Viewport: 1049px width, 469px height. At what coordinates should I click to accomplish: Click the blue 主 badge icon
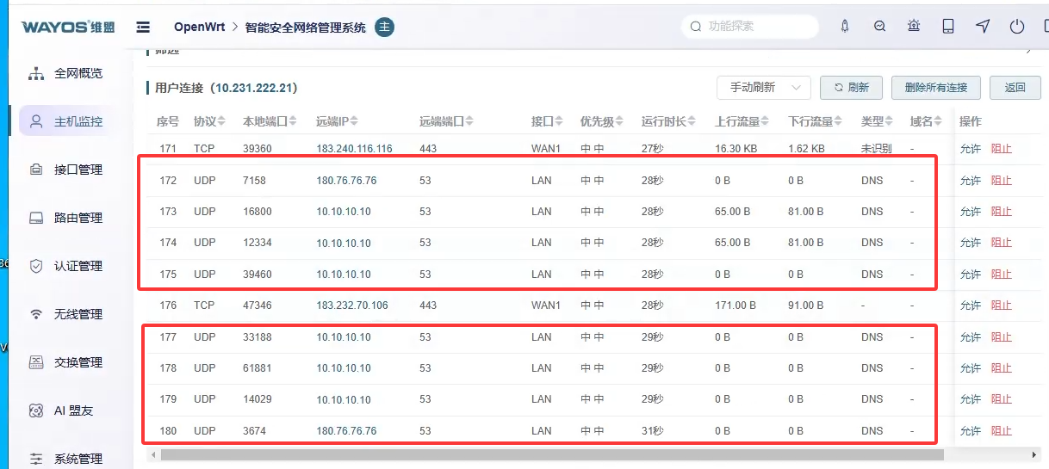pyautogui.click(x=385, y=28)
